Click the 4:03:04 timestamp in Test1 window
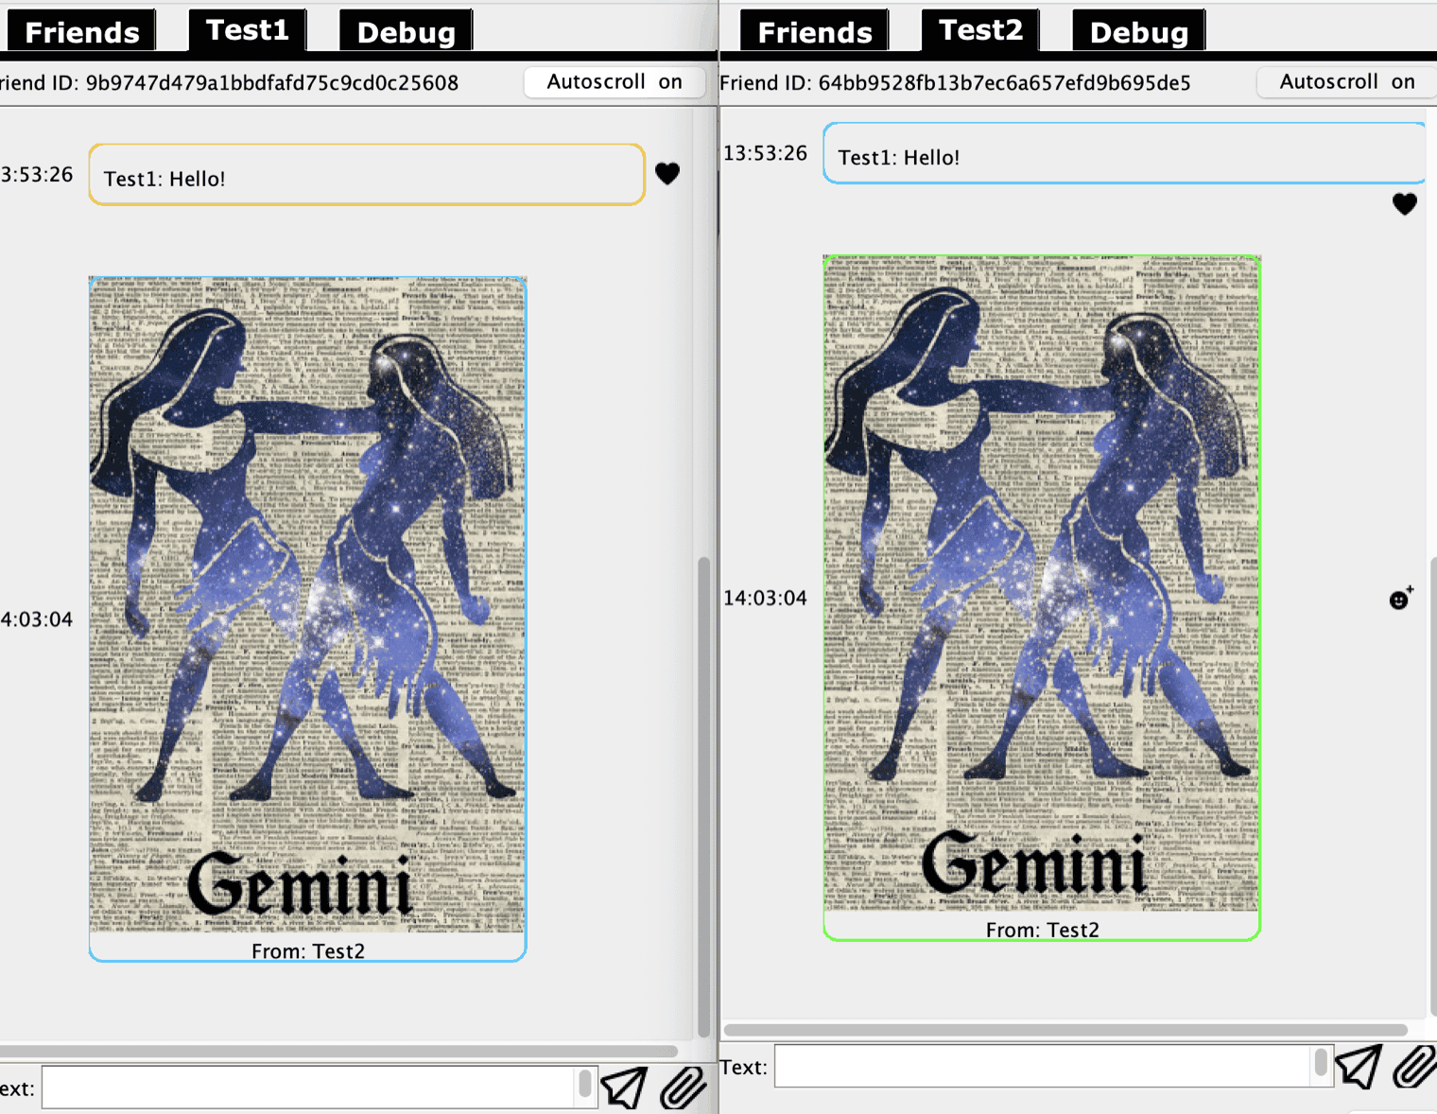The image size is (1437, 1114). tap(37, 619)
